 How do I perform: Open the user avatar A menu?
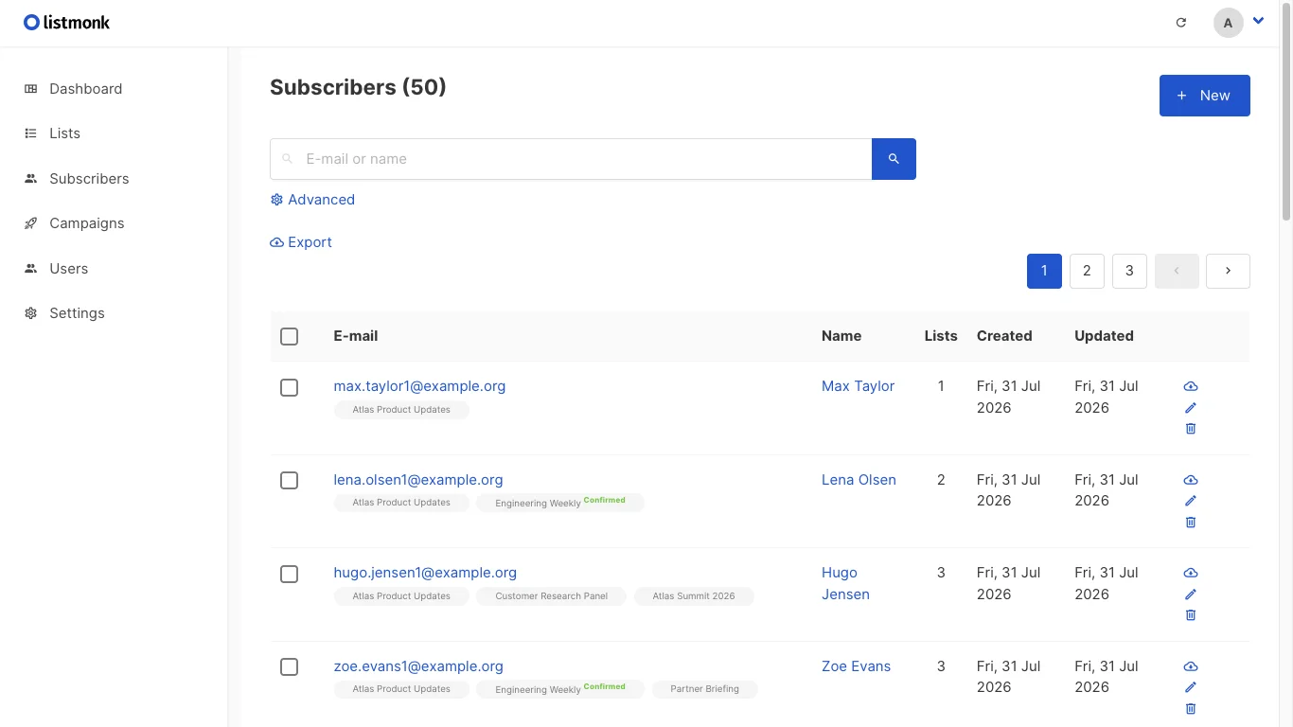(1228, 23)
